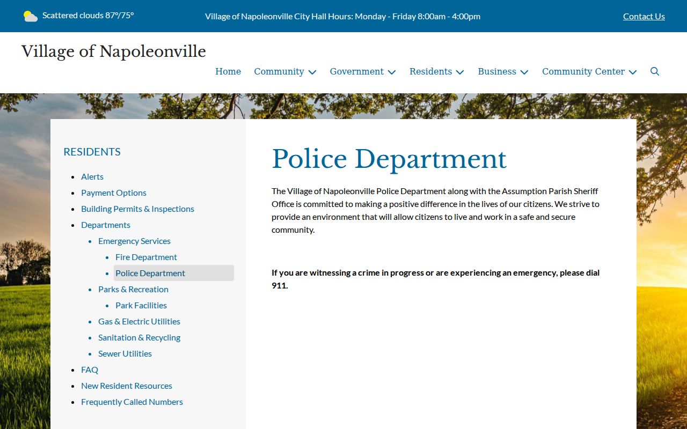Open Emergency Services sidebar link
Viewport: 687px width, 429px height.
click(x=134, y=241)
